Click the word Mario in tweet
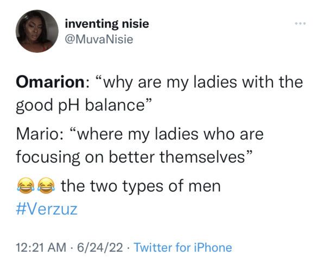This screenshot has width=323, height=263. 37,134
